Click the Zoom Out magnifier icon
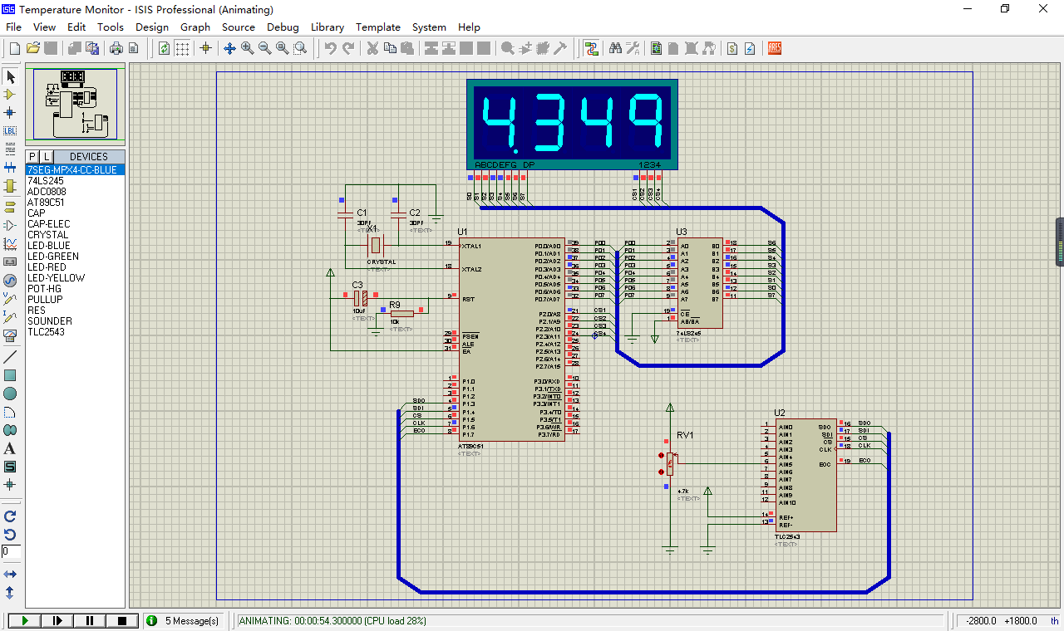 [265, 48]
